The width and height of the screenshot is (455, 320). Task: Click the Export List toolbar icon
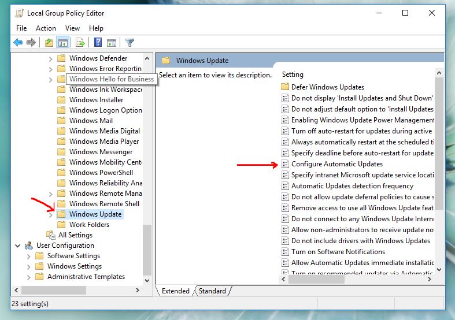tap(80, 42)
